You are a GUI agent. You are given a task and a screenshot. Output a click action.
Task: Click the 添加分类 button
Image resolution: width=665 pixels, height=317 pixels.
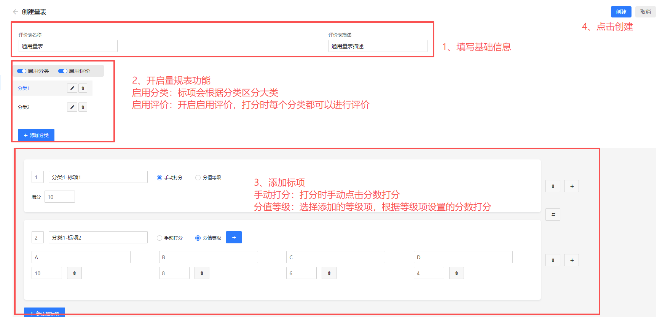(x=36, y=135)
